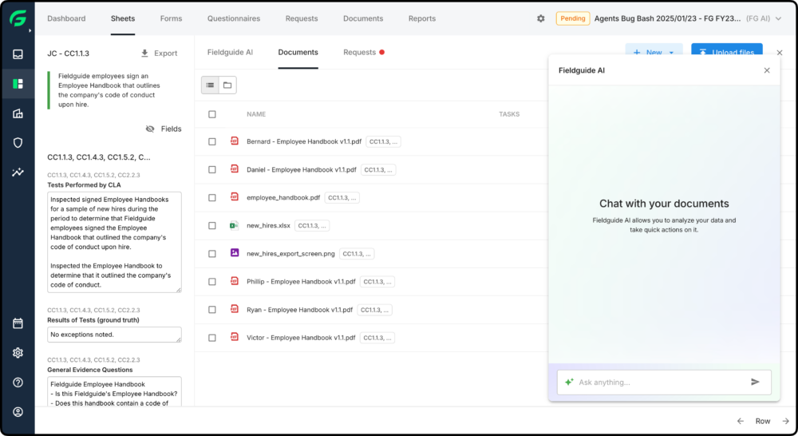The image size is (798, 436).
Task: Open the panel Requests tab with red dot
Action: coord(363,52)
